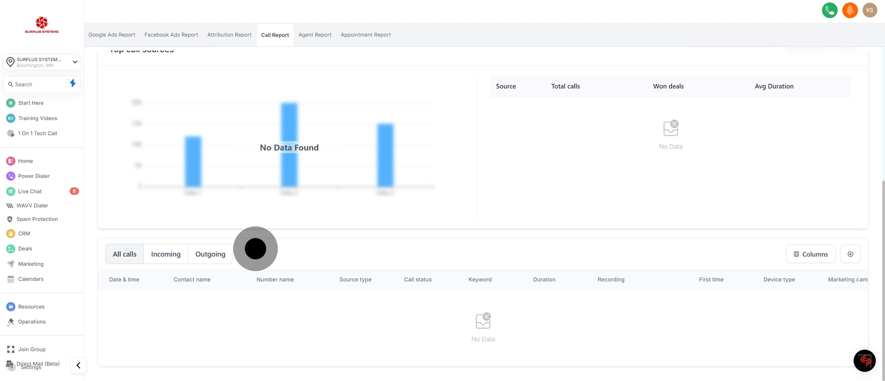Click the green phone dialer icon
885x381 pixels.
tap(829, 10)
